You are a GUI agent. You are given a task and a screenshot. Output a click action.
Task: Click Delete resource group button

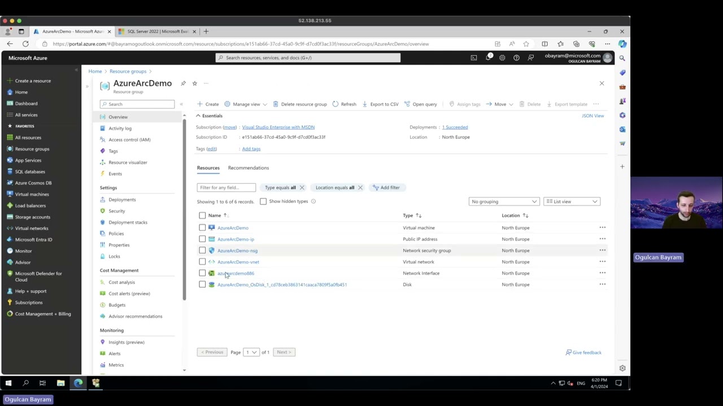point(300,104)
